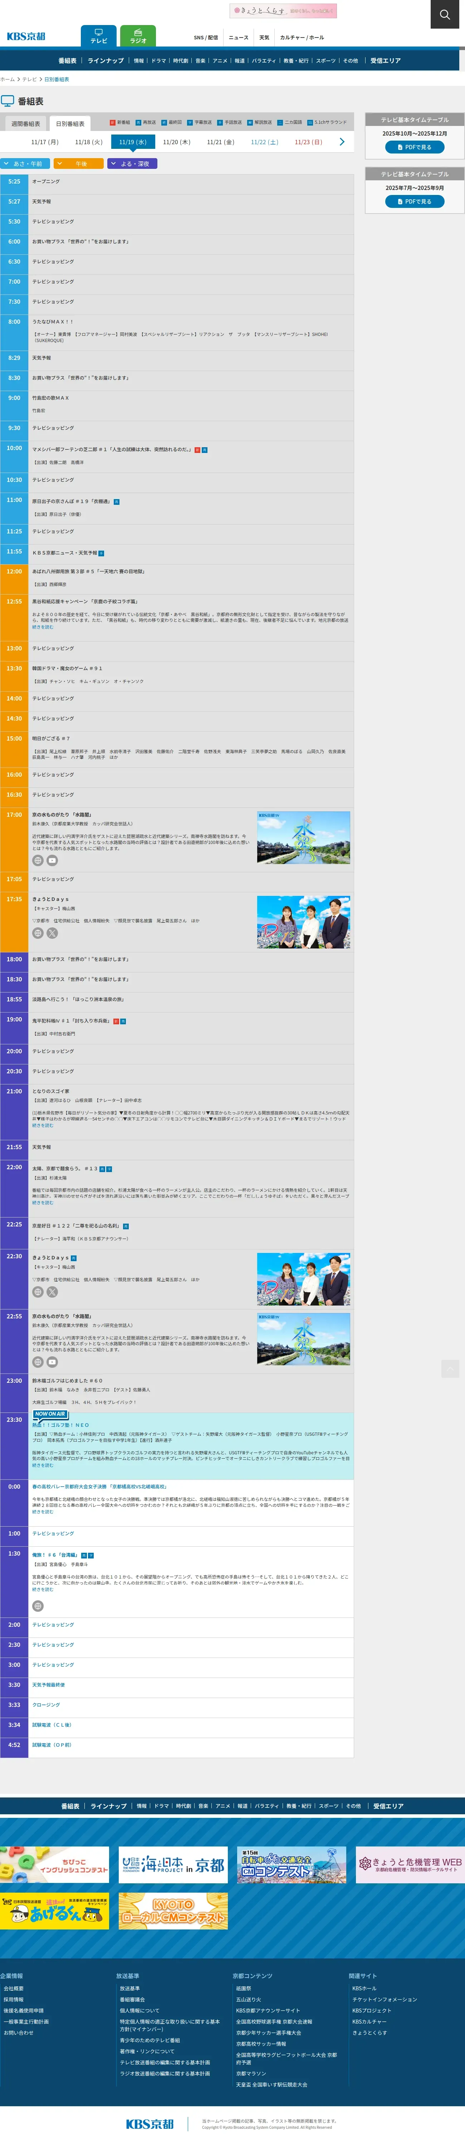Open アニメ in the header navigation bar
465x2142 pixels.
point(220,61)
